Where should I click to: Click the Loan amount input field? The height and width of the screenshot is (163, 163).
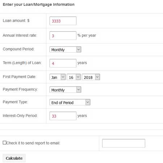pyautogui.click(x=63, y=21)
